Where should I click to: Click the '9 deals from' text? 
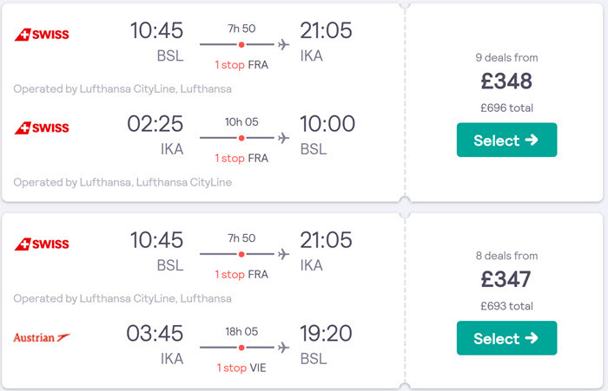[x=506, y=58]
